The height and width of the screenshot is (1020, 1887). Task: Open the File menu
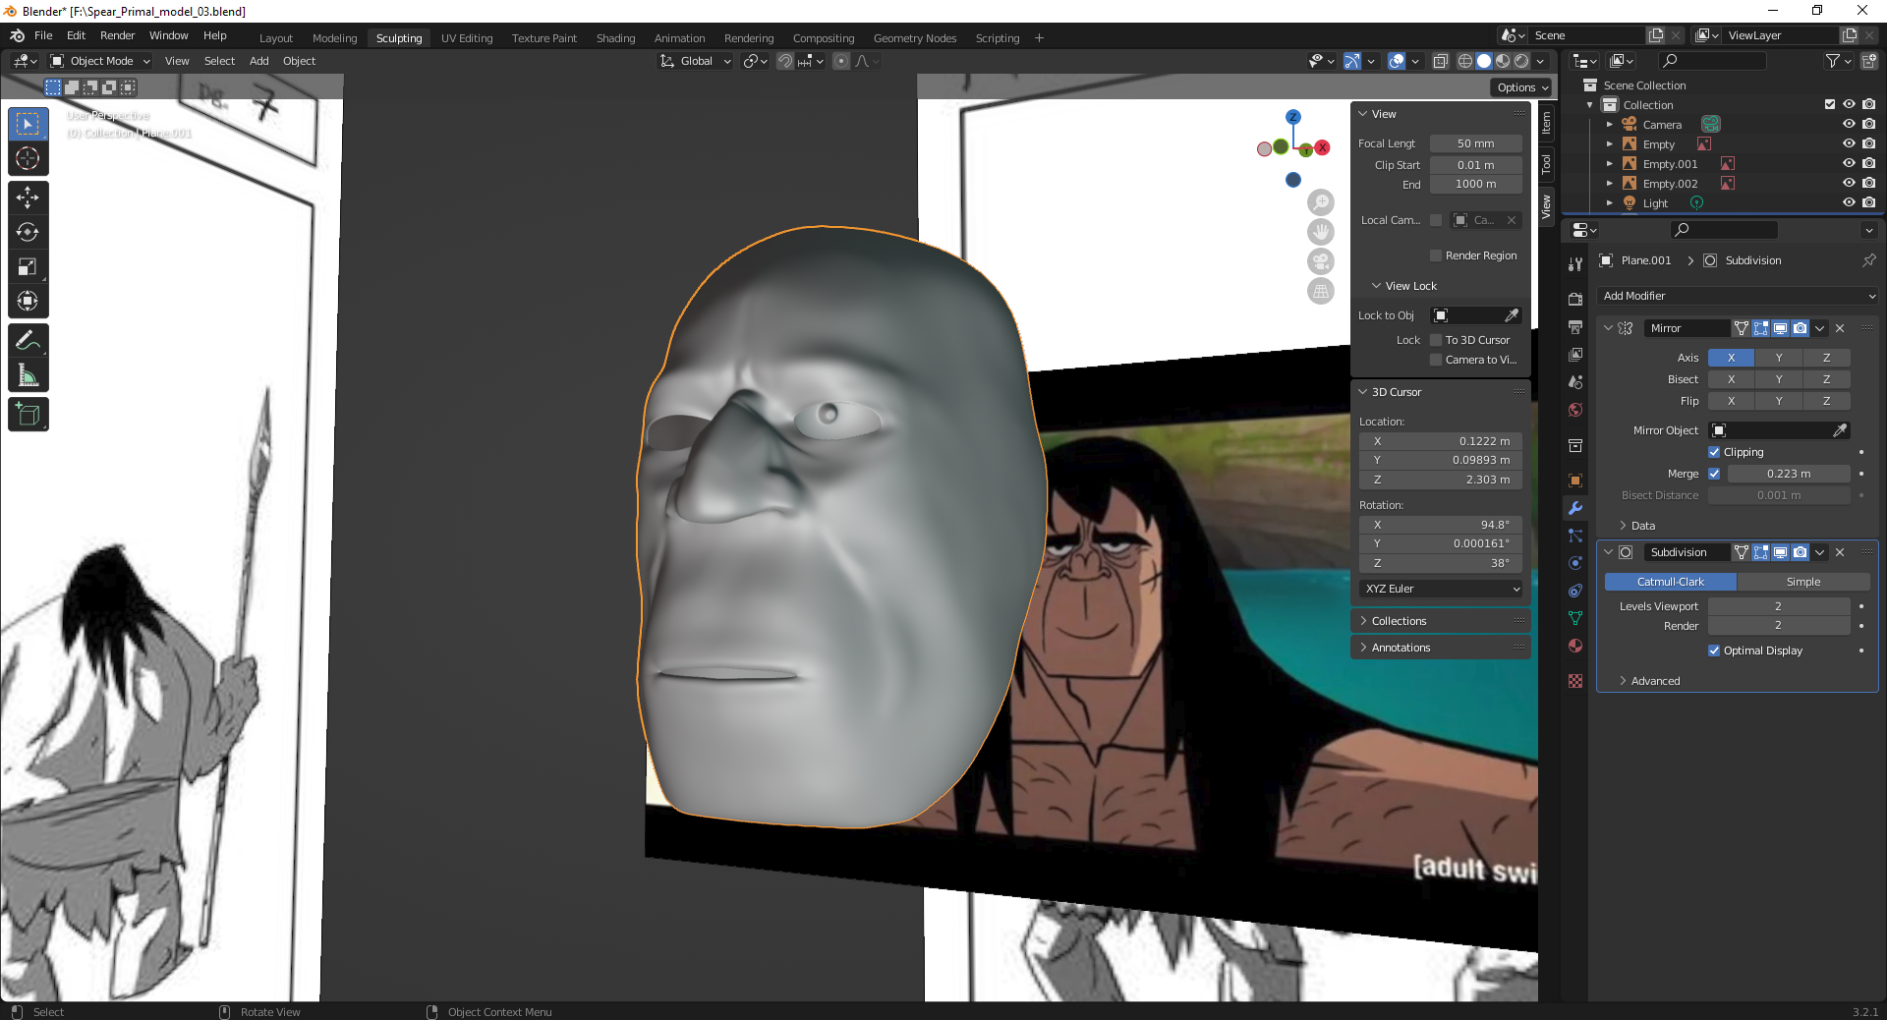click(43, 35)
